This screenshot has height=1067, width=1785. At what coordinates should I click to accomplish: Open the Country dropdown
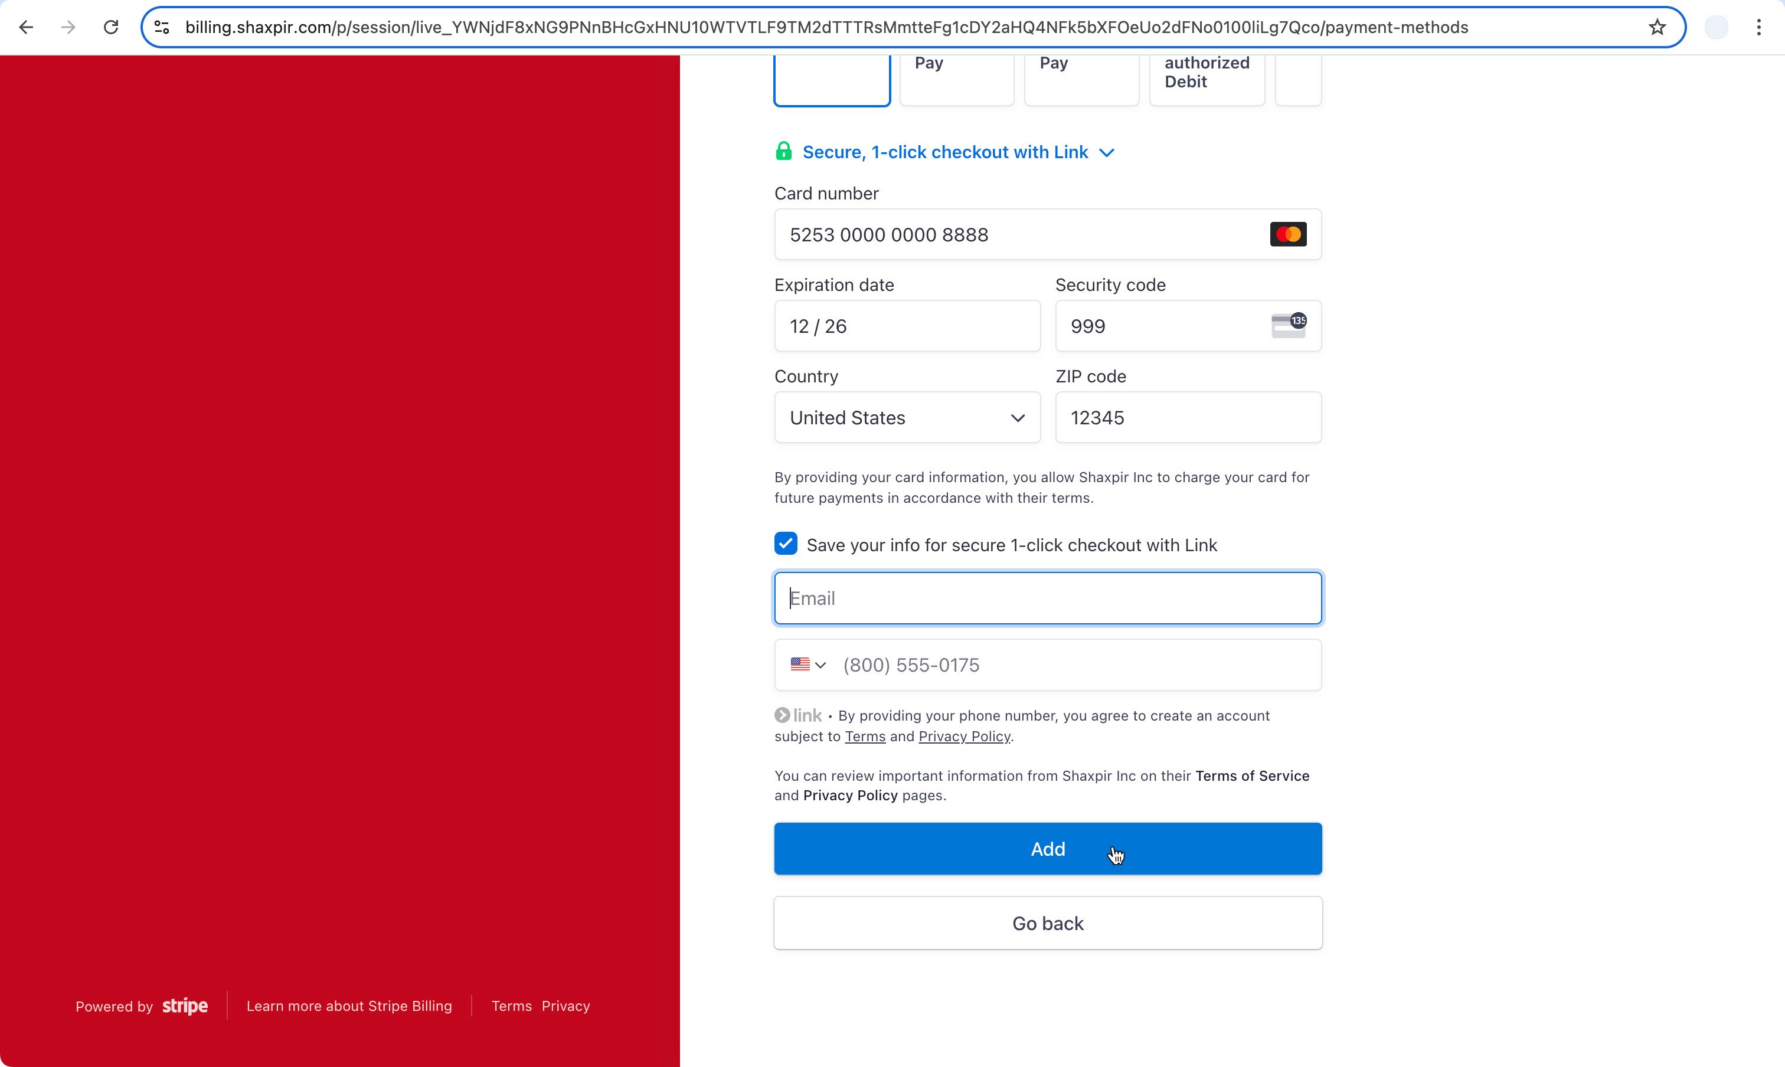tap(907, 418)
